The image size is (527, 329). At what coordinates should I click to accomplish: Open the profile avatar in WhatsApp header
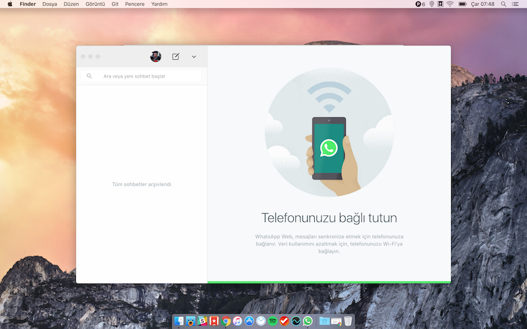pyautogui.click(x=155, y=57)
